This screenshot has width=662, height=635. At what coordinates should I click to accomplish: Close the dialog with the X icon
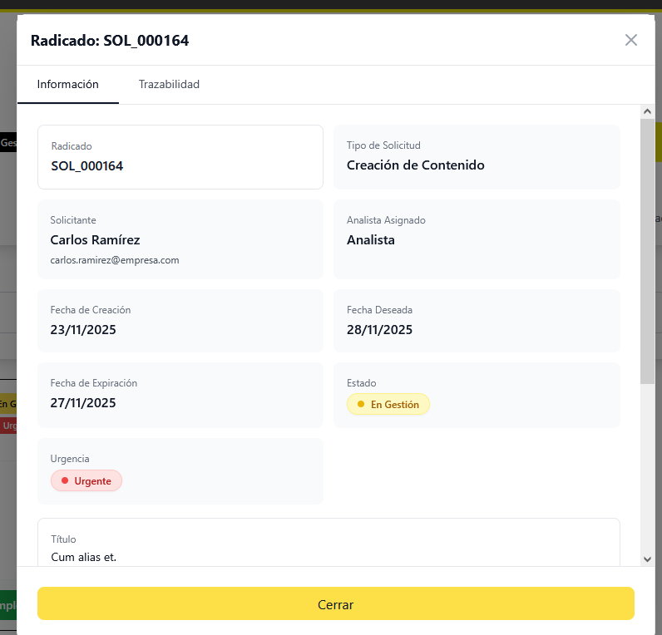click(x=631, y=40)
